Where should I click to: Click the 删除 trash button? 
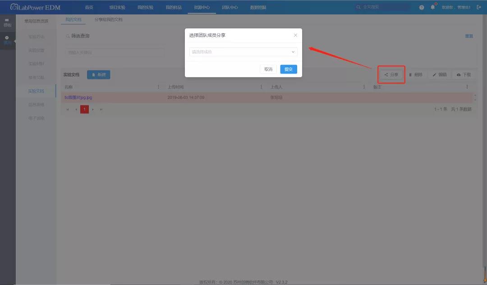tap(416, 74)
